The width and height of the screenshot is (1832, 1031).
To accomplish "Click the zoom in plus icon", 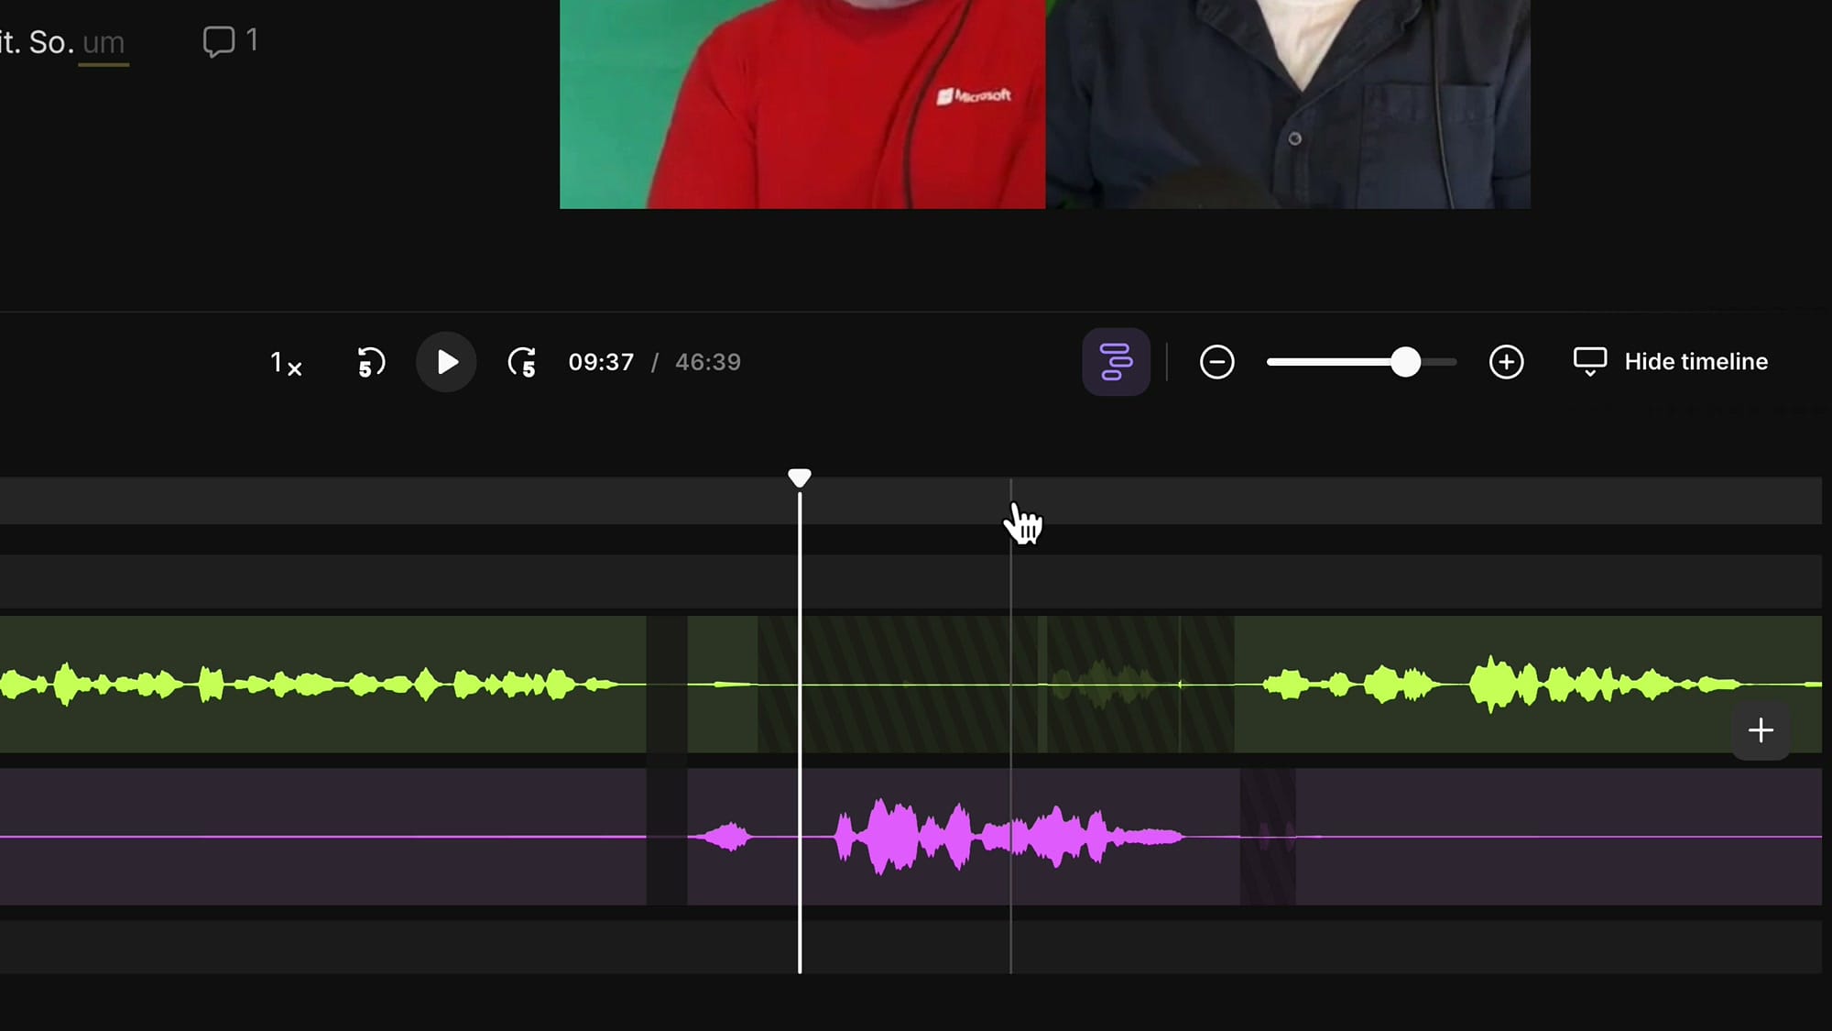I will coord(1506,362).
